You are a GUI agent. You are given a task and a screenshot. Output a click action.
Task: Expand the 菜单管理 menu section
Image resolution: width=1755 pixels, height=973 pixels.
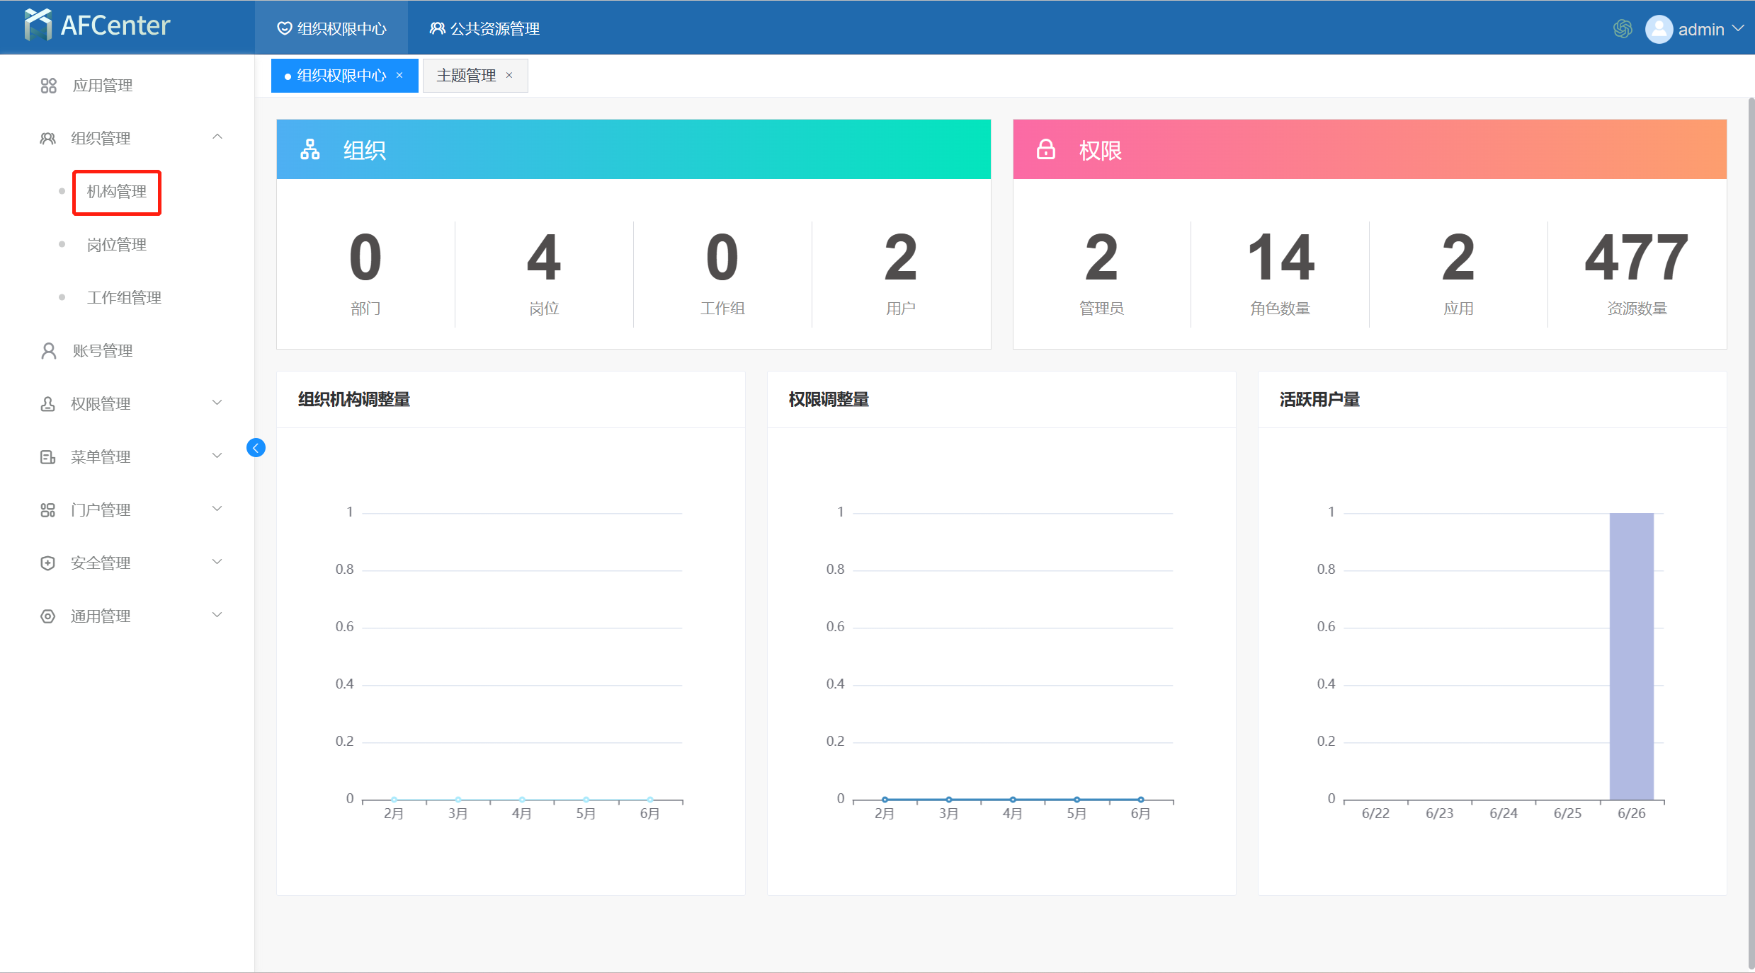[217, 456]
